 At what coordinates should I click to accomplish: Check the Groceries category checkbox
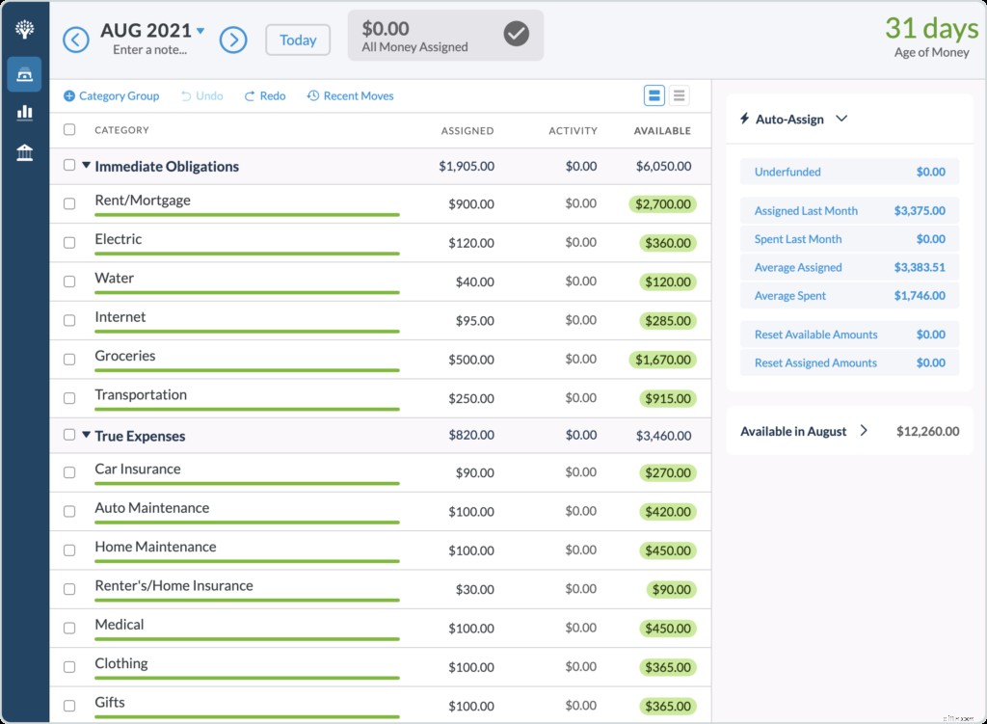coord(68,358)
